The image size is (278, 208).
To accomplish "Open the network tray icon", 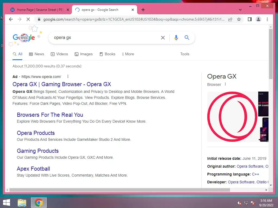I will click(246, 203).
